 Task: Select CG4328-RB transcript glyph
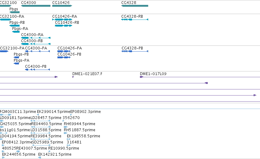(135, 20)
